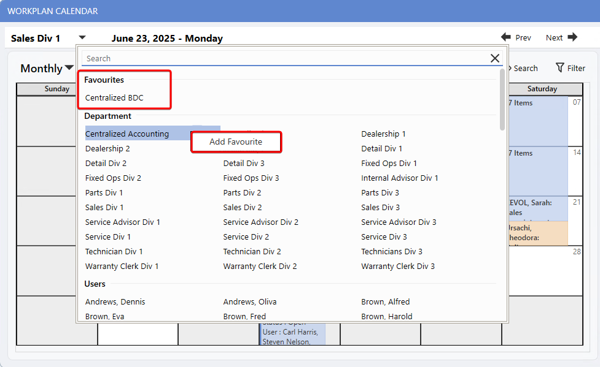The height and width of the screenshot is (367, 600).
Task: Clear search with the X icon
Action: pyautogui.click(x=495, y=58)
